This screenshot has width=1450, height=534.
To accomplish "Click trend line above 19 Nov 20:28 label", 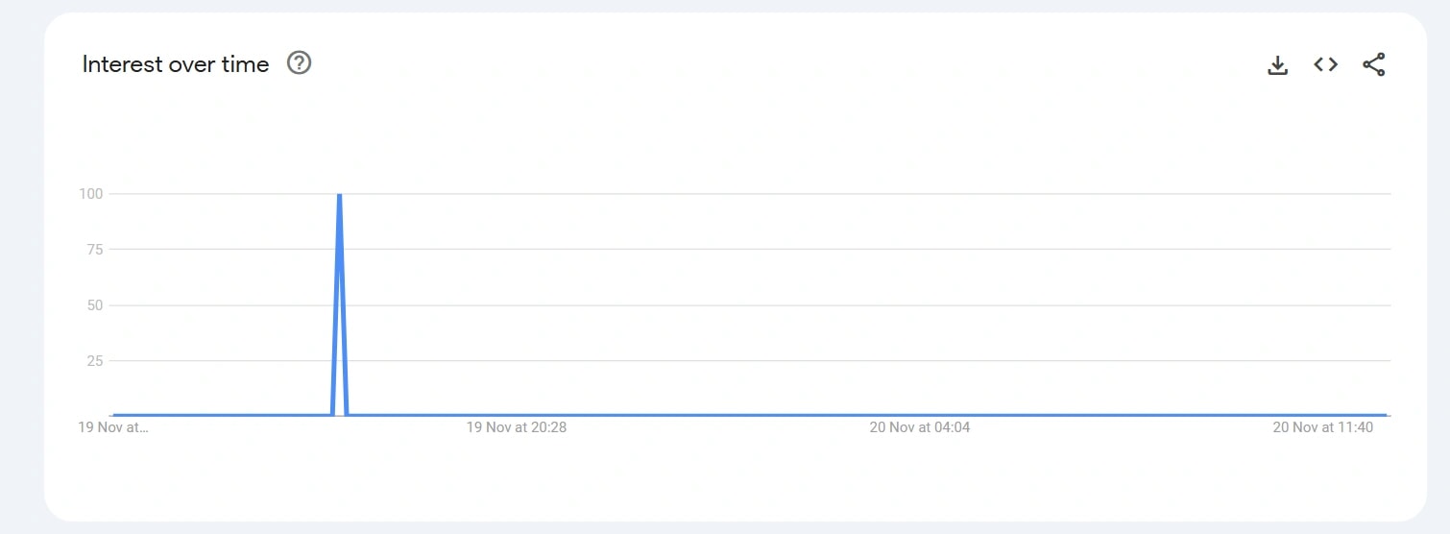I will tap(517, 415).
